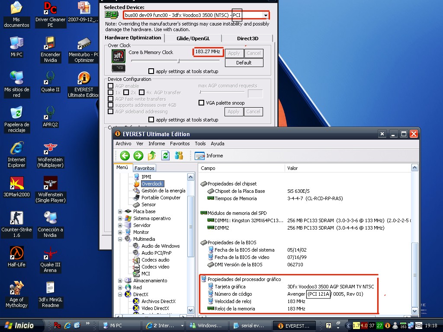Select the Quake III Arena desktop icon
Screen dimensions: 443x332
click(x=50, y=259)
